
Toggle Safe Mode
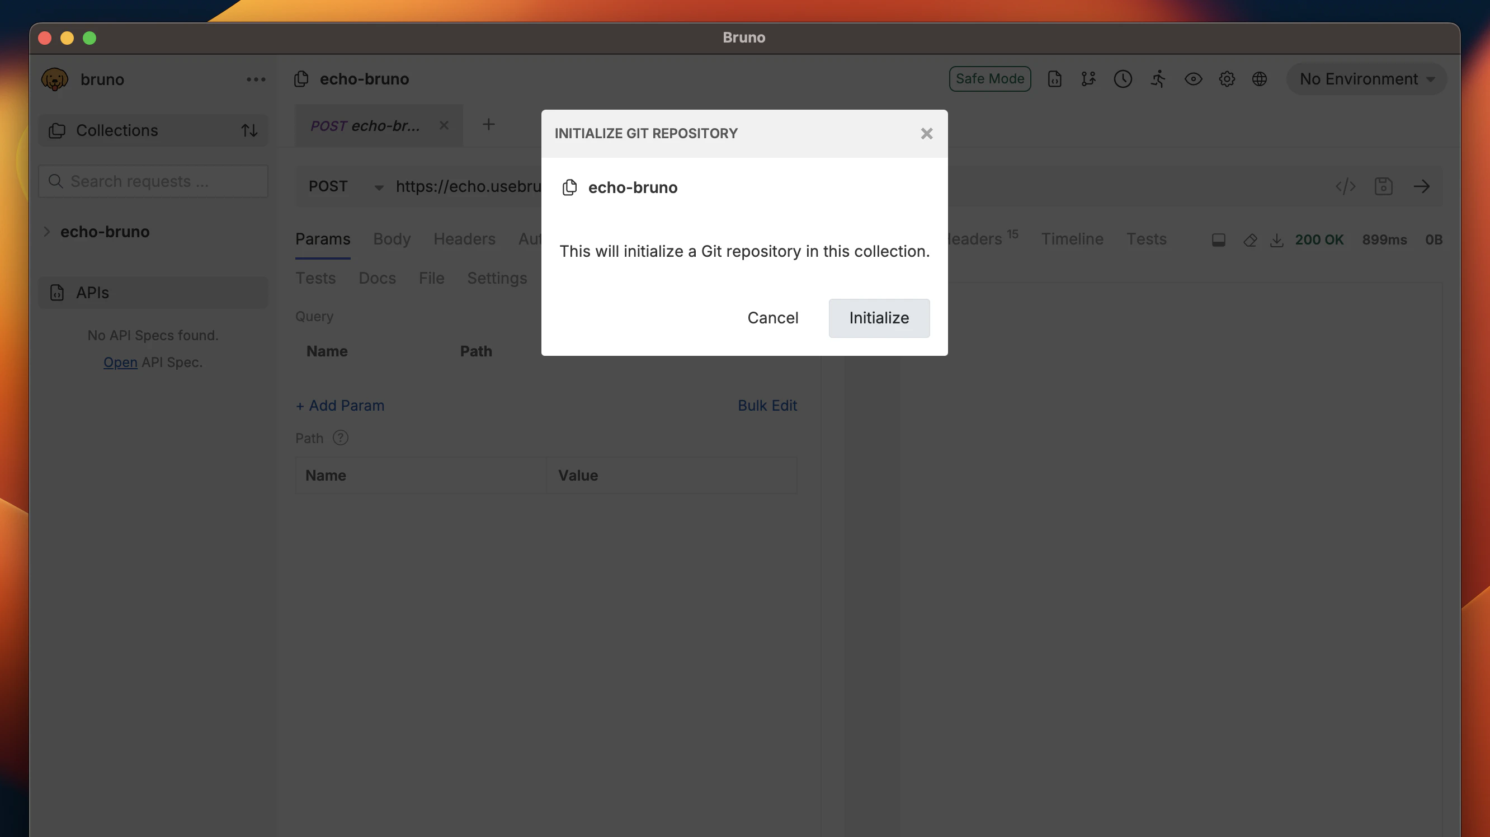(x=989, y=79)
